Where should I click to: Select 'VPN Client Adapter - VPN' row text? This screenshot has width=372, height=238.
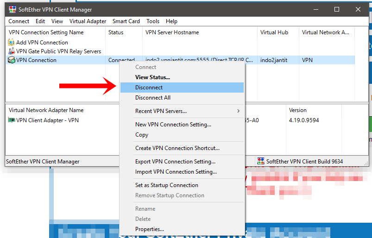[47, 120]
